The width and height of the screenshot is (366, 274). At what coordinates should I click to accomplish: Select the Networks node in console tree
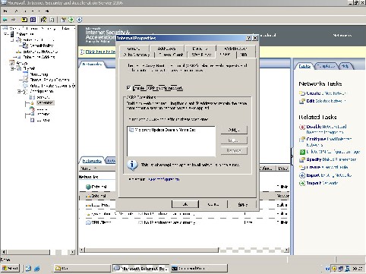pos(45,103)
